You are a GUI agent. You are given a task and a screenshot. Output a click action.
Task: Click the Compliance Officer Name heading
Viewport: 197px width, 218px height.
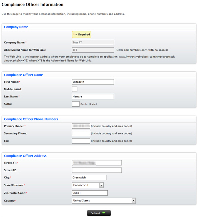tap(23, 75)
